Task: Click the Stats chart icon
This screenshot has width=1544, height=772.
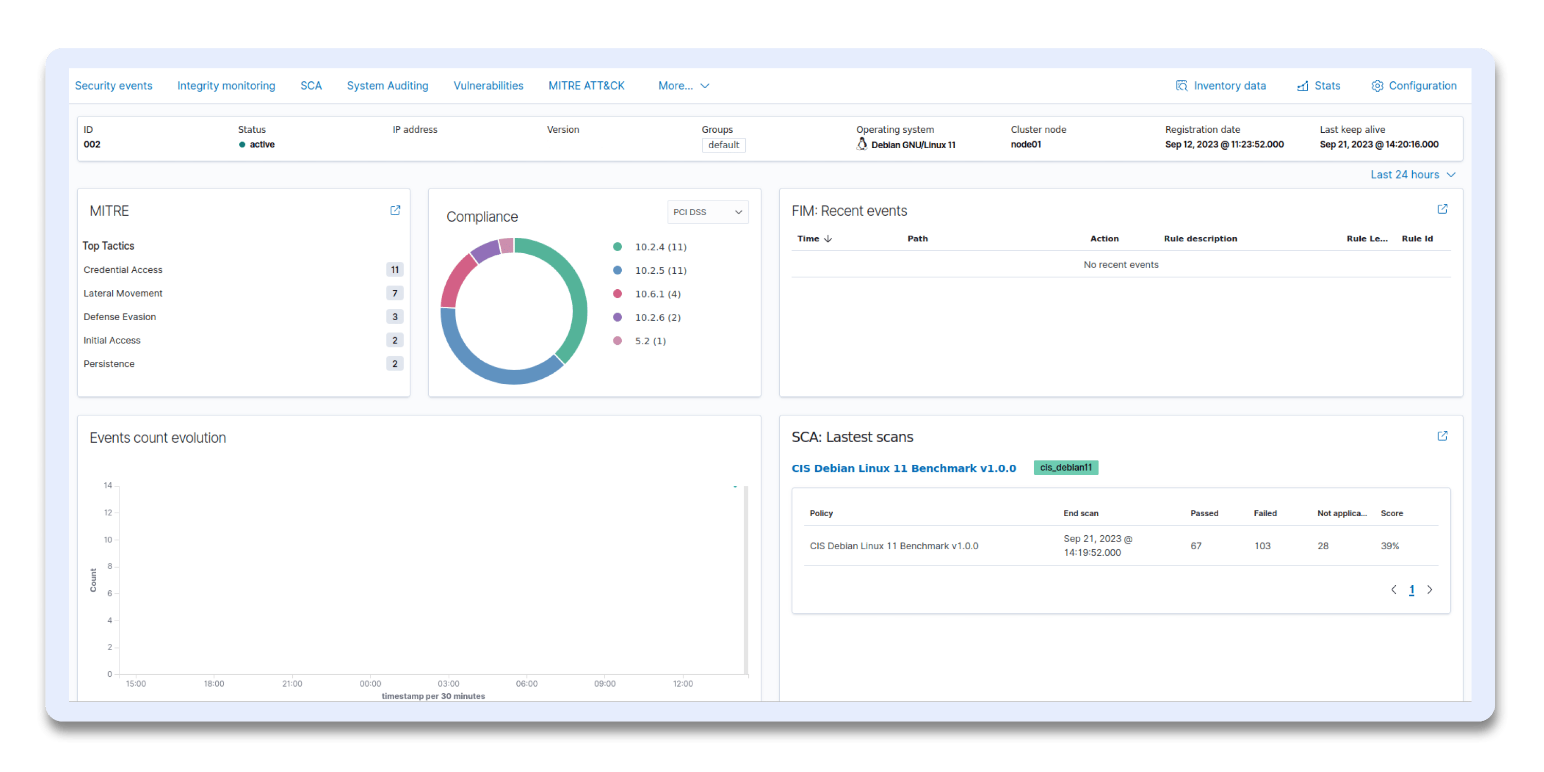Action: pos(1303,86)
